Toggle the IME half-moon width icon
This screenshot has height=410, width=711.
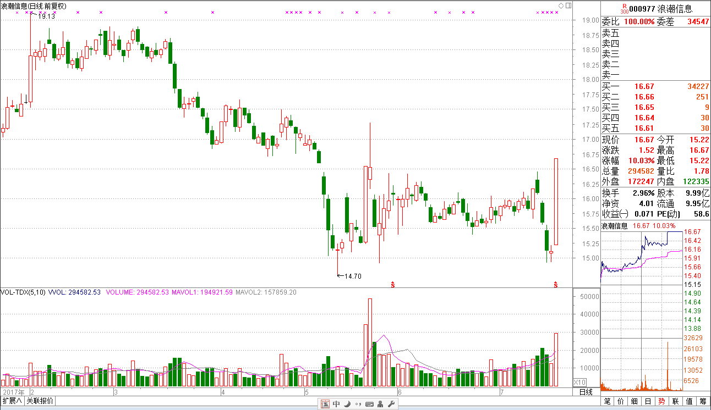coord(347,405)
